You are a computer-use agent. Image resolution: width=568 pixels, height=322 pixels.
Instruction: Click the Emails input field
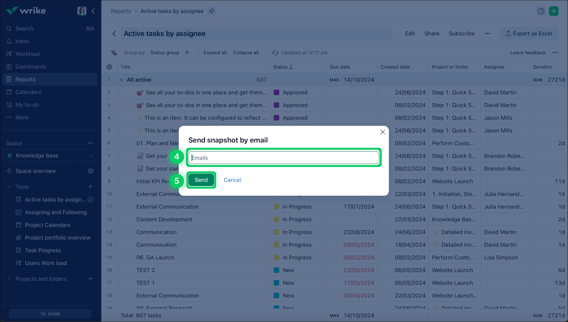(284, 158)
